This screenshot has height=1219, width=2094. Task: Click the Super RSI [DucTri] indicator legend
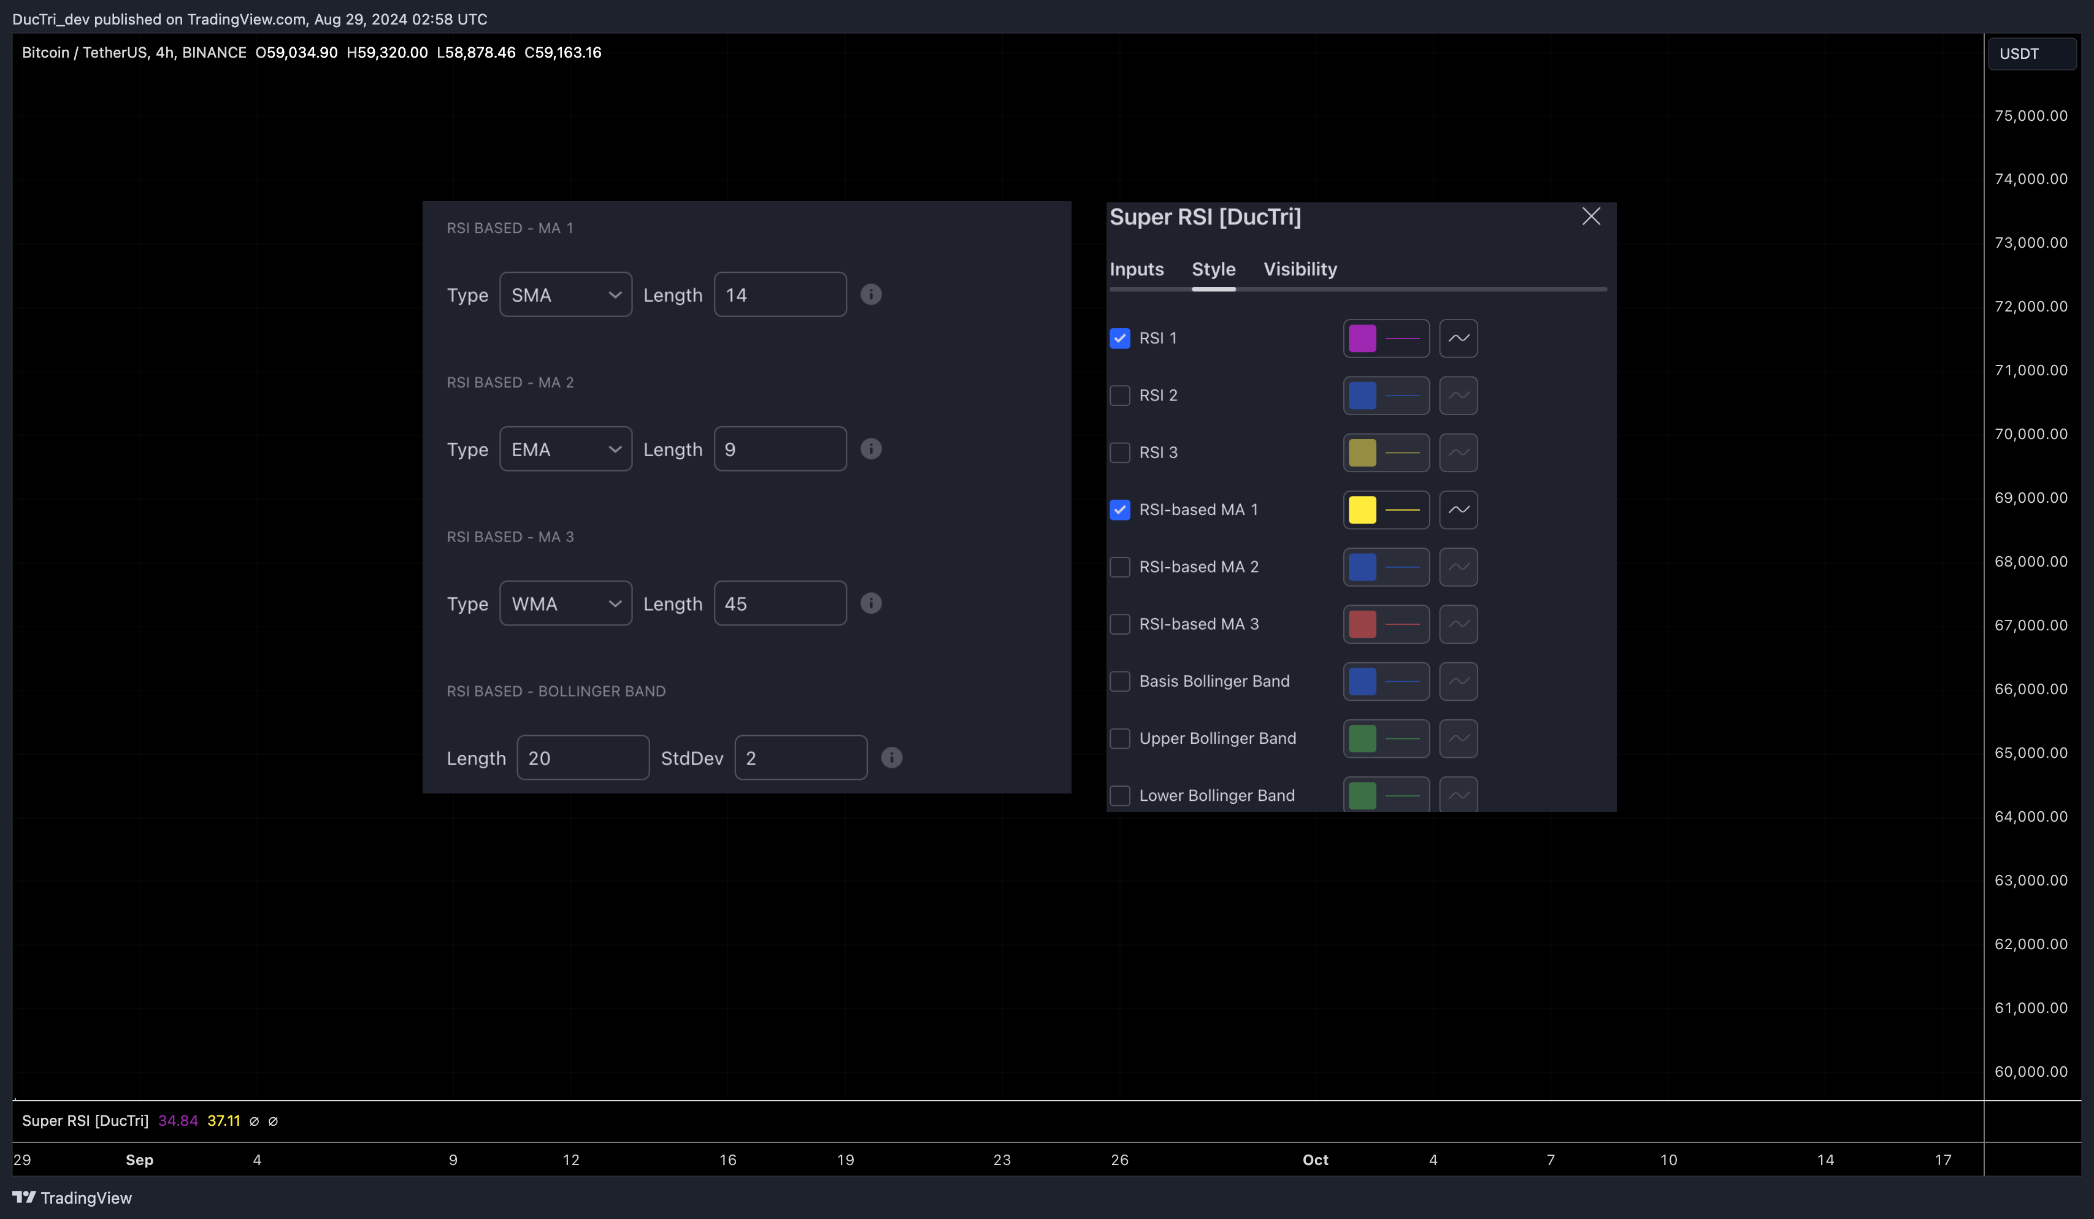pyautogui.click(x=85, y=1120)
